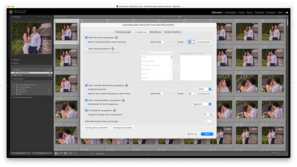Viewport: 297px width, 167px height.
Task: Click the cloud sync icon top right
Action: [x=286, y=13]
